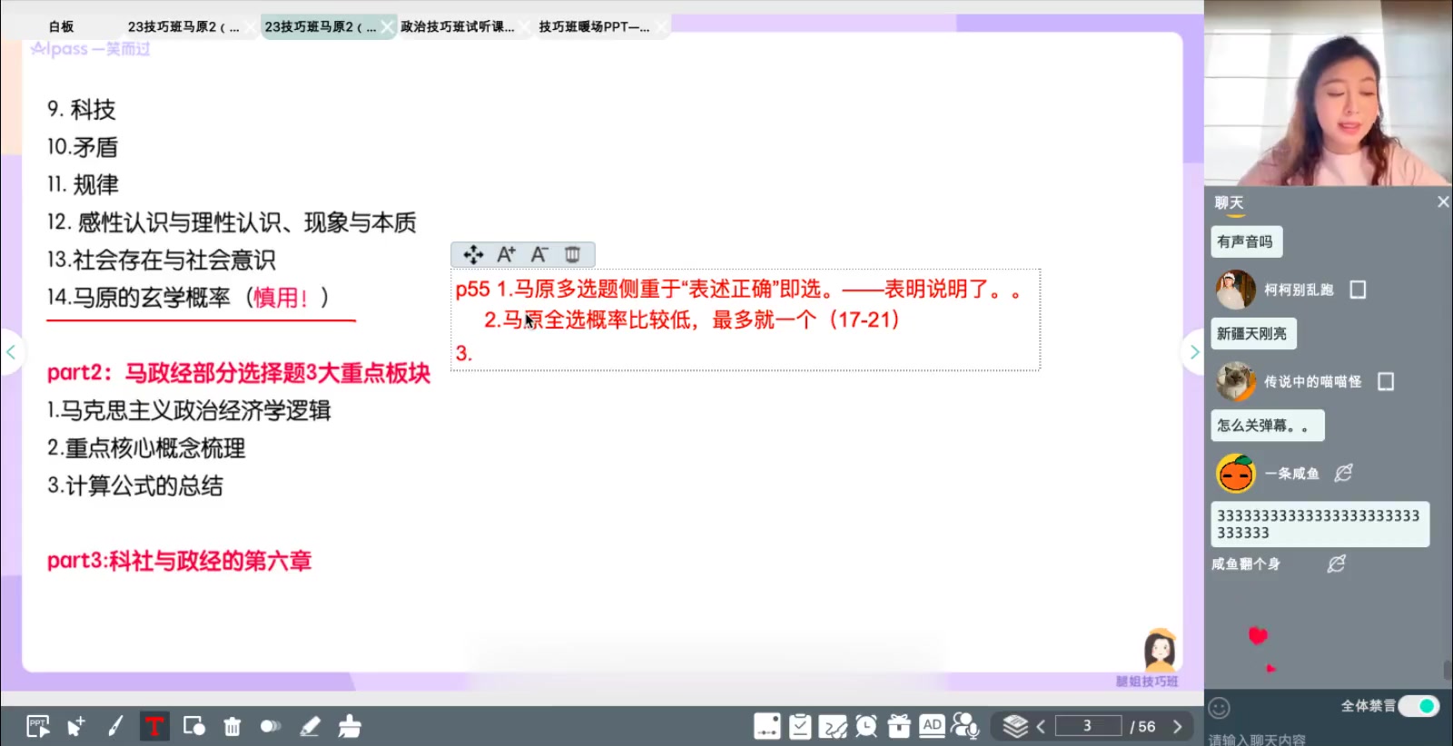Switch to the 白板 tab

point(62,26)
